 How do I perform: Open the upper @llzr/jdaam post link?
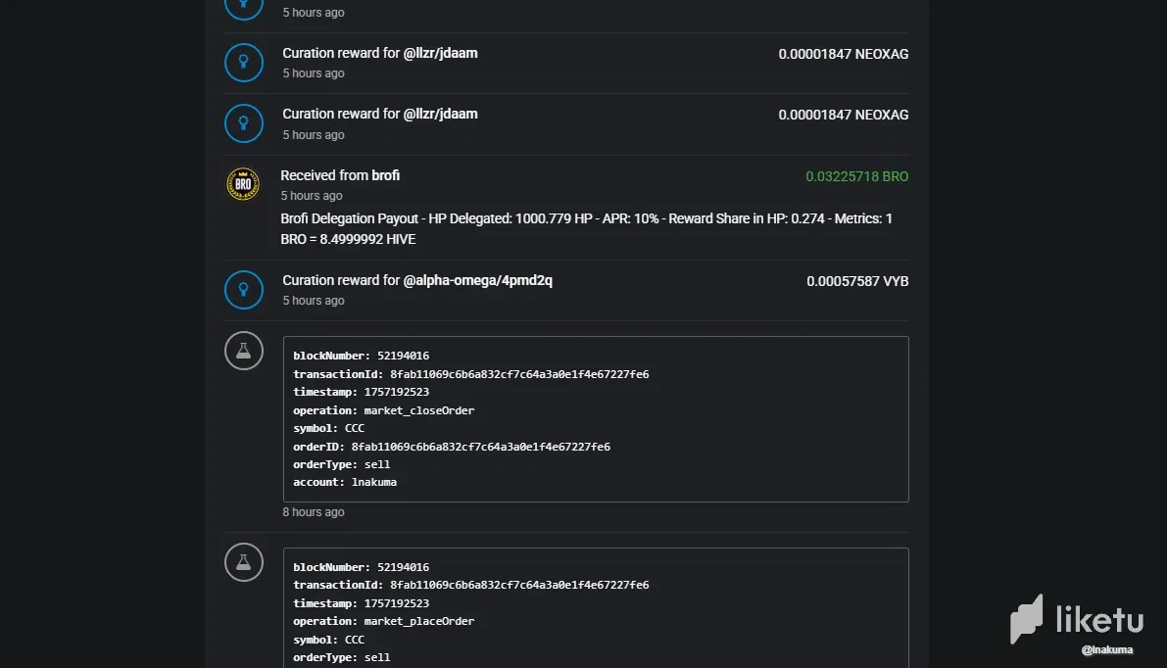(440, 53)
